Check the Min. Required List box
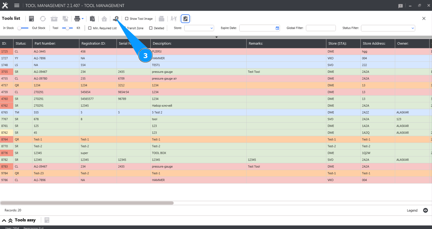Viewport: 432px width, 229px height. tap(90, 28)
